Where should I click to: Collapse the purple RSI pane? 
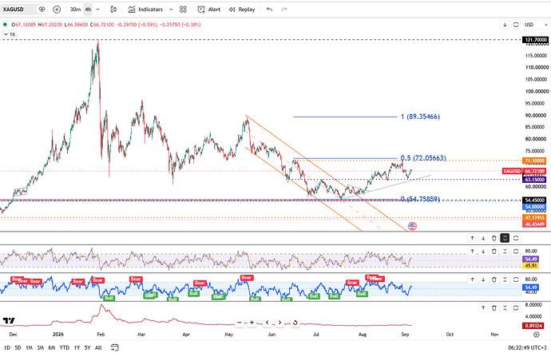pos(505,252)
